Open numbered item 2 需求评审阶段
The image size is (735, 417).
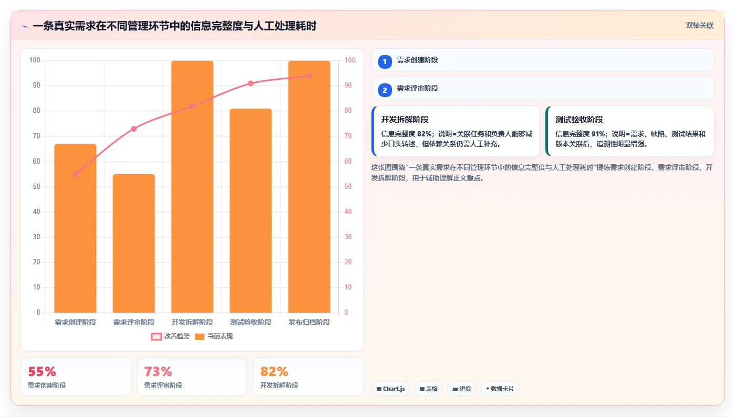click(543, 88)
